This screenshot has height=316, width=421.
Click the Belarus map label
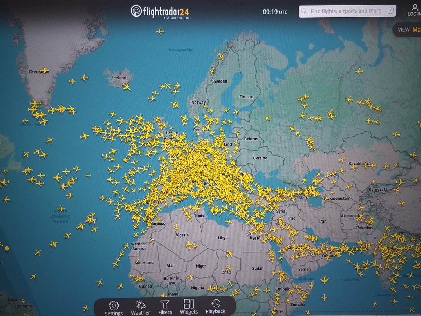[251, 139]
